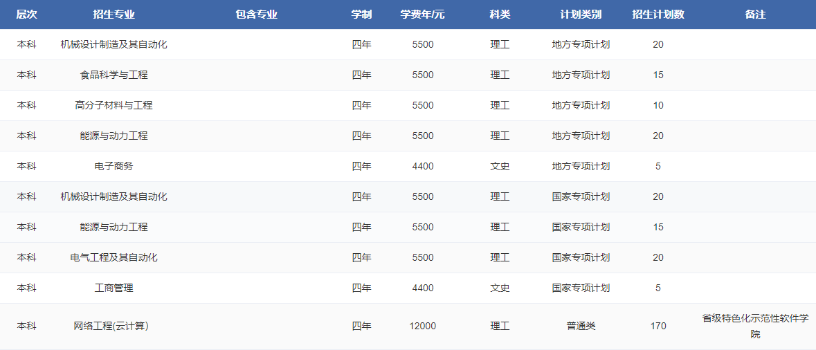Click enrollment count 10 for 高分子材料与工程

click(x=658, y=106)
